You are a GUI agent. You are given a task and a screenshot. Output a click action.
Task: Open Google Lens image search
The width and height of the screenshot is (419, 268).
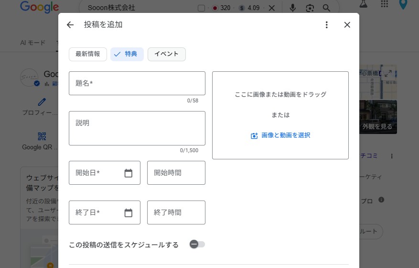click(310, 8)
